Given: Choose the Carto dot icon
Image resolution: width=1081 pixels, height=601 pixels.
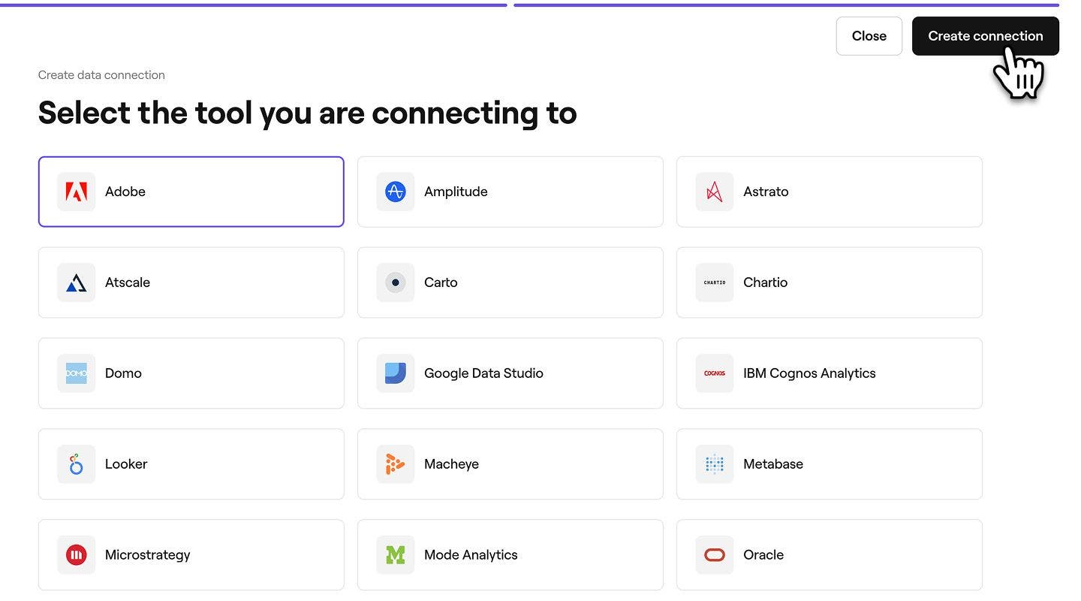Looking at the screenshot, I should (395, 282).
